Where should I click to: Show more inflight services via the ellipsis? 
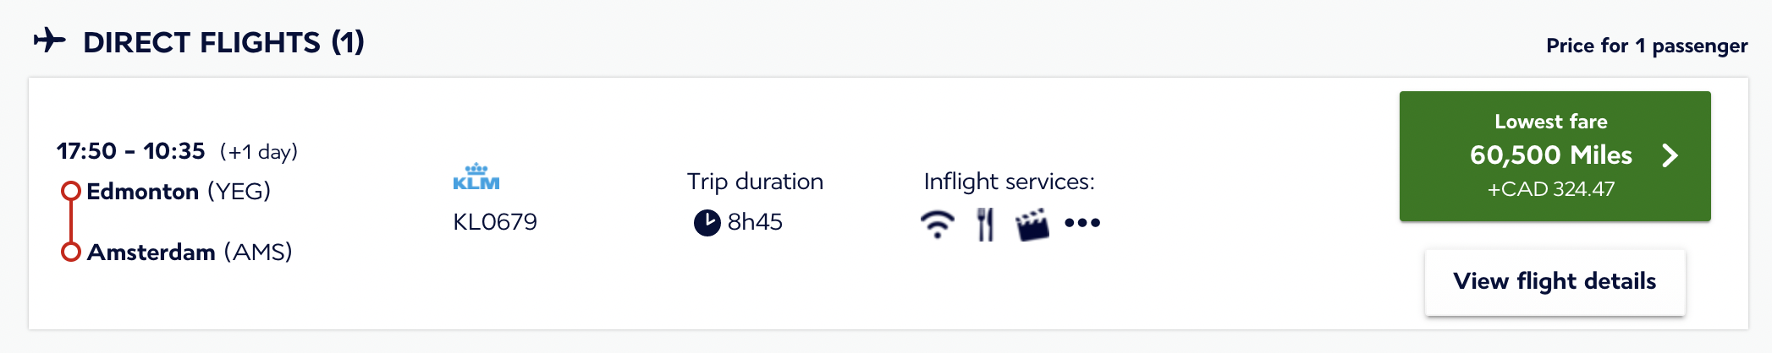coord(1082,223)
